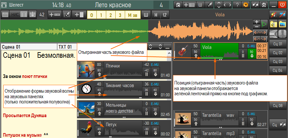Select yellow tab '3'
The width and height of the screenshot is (288, 138).
point(120,15)
